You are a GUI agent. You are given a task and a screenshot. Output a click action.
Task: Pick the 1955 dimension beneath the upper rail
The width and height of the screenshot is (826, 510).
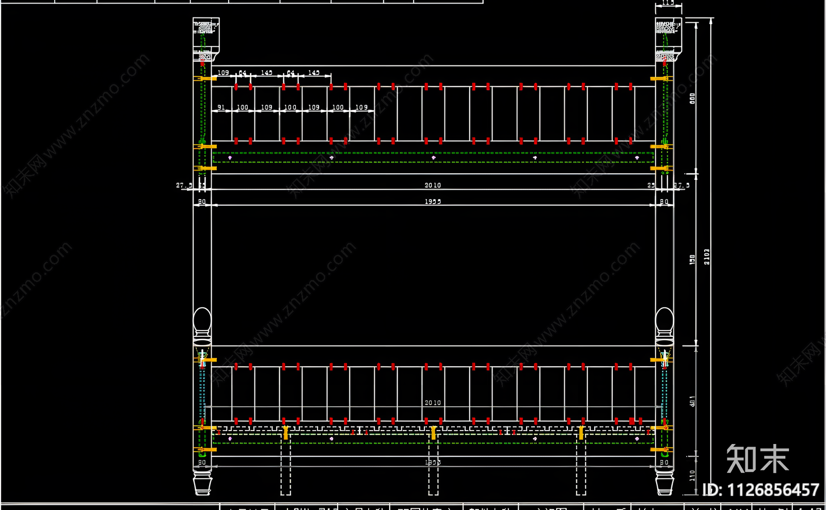(433, 202)
